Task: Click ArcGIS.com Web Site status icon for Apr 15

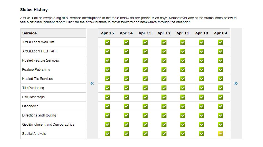Action: click(x=107, y=42)
